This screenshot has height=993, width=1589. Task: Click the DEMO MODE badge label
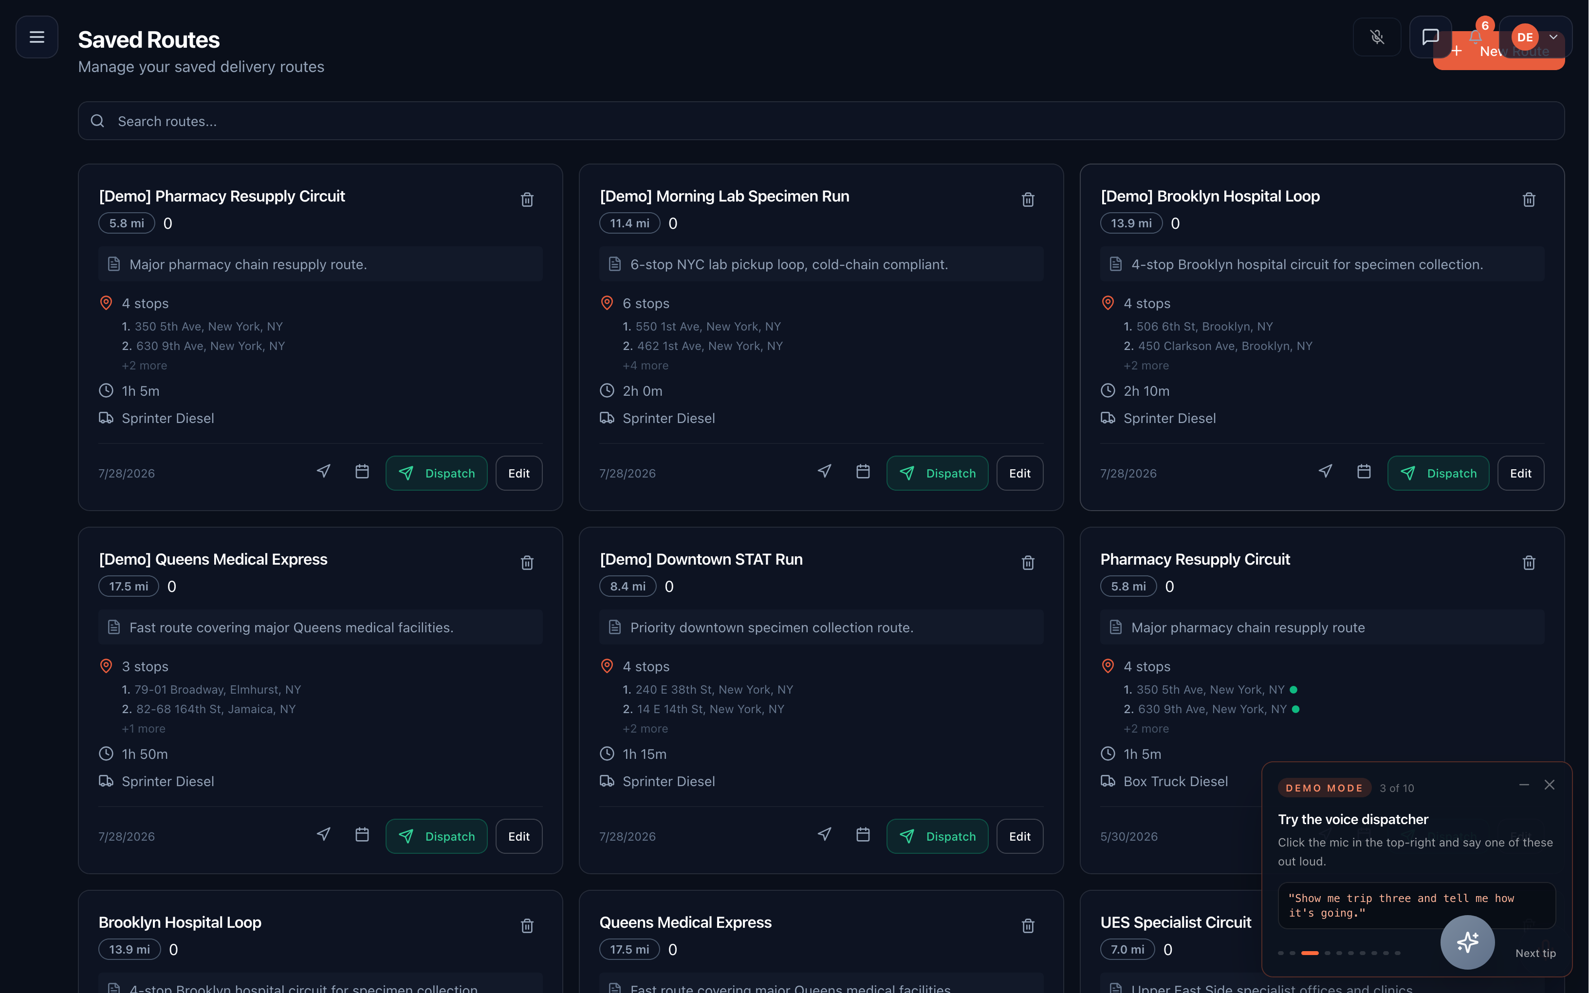pyautogui.click(x=1324, y=788)
